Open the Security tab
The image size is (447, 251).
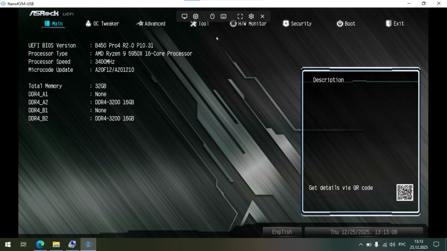click(297, 24)
